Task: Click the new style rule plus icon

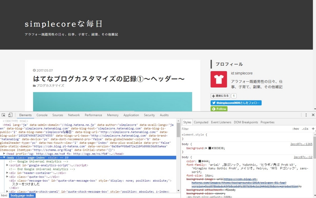Action: click(x=313, y=129)
